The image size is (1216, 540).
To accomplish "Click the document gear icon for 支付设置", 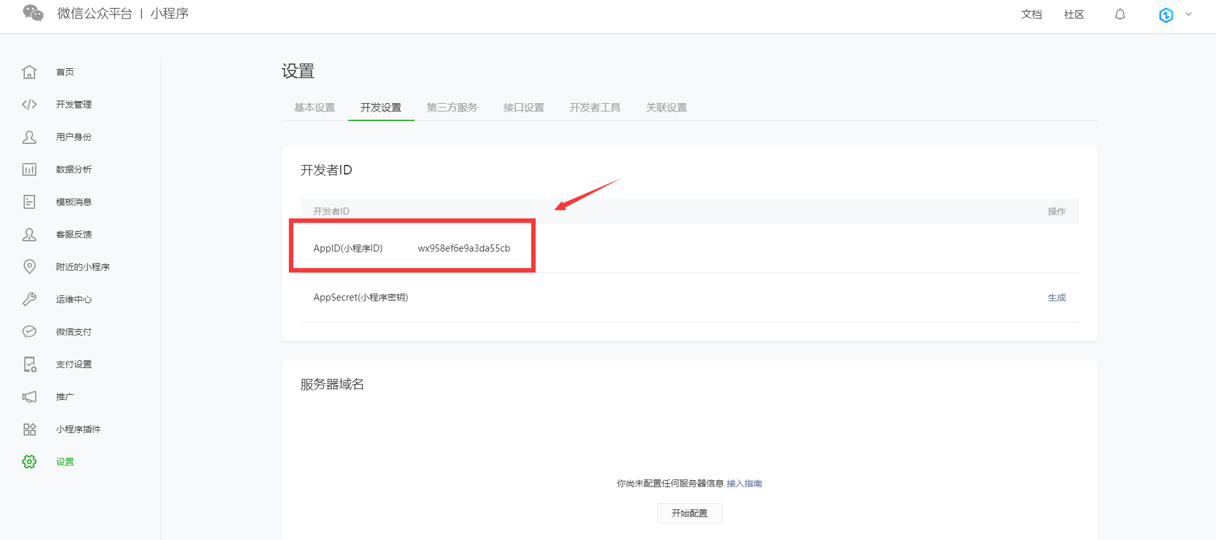I will click(x=30, y=364).
